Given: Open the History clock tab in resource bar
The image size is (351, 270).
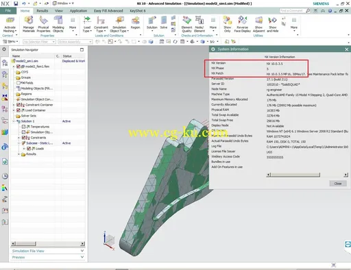Looking at the screenshot, I should tap(5, 176).
